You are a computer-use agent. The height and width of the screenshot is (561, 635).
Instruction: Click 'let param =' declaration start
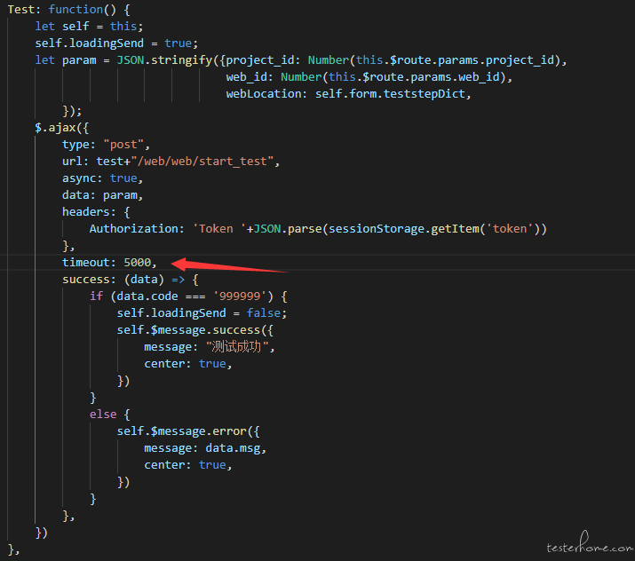pyautogui.click(x=73, y=60)
